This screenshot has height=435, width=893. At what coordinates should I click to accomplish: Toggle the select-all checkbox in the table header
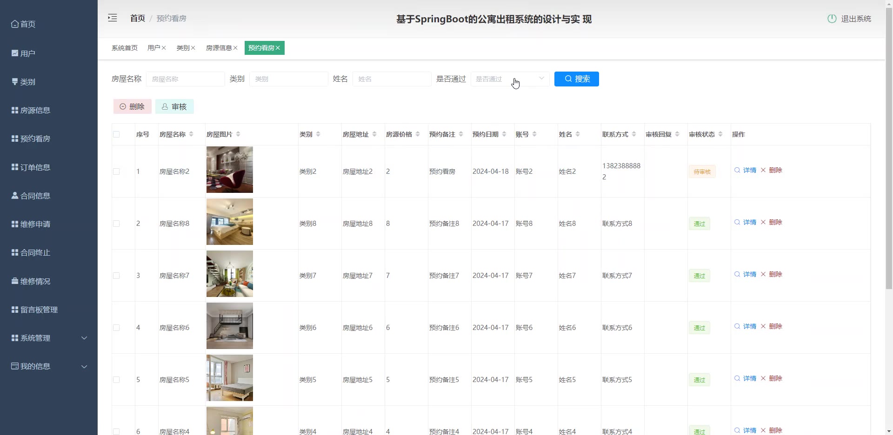[116, 134]
